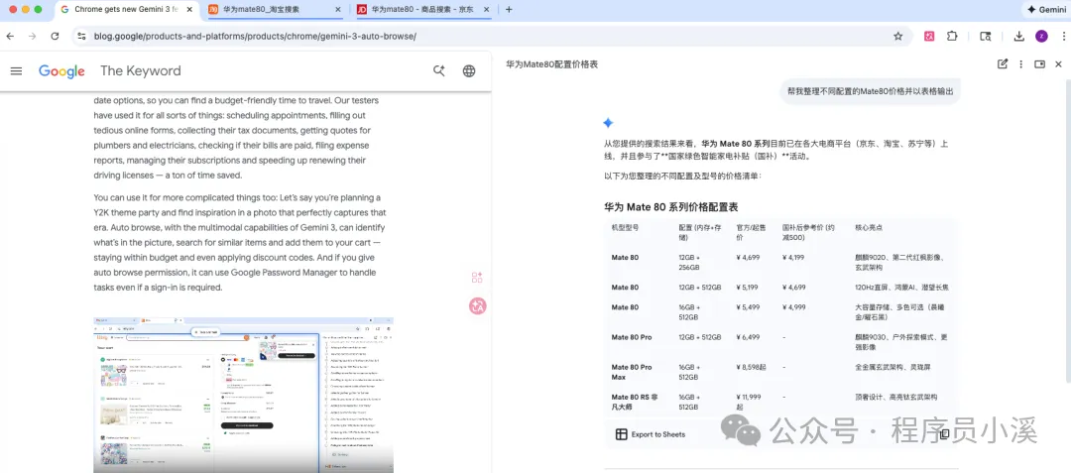The height and width of the screenshot is (473, 1071).
Task: Export the table with Export to Sheets
Action: coord(651,434)
